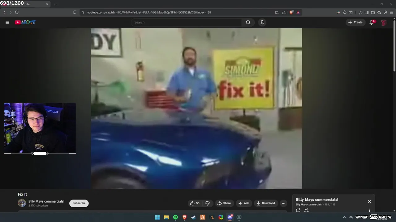
Task: Open Brave Leo AI sparkle icon
Action: [x=379, y=12]
